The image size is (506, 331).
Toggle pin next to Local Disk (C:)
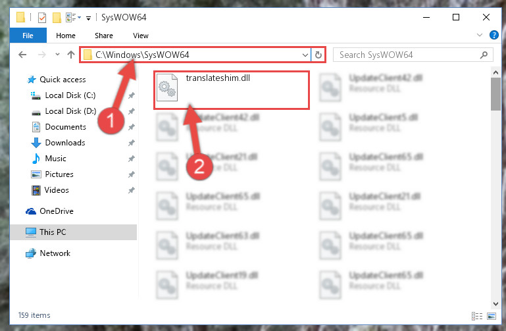pyautogui.click(x=132, y=95)
